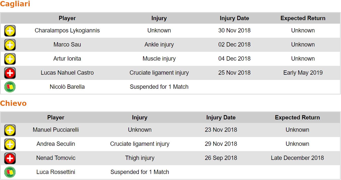Click Late December 2018 expected return cell
341x180 pixels.
(x=297, y=158)
